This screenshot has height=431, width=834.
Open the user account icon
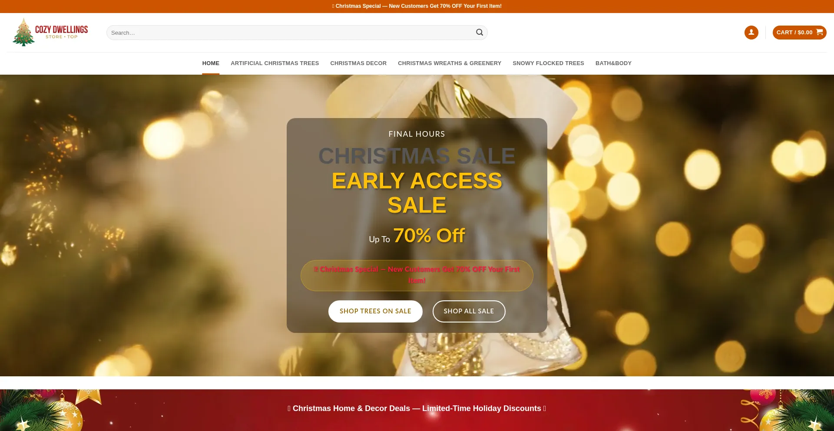751,33
